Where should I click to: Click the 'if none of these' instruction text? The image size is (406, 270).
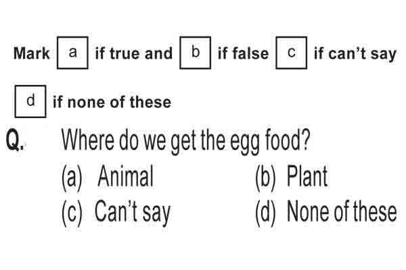(x=112, y=102)
